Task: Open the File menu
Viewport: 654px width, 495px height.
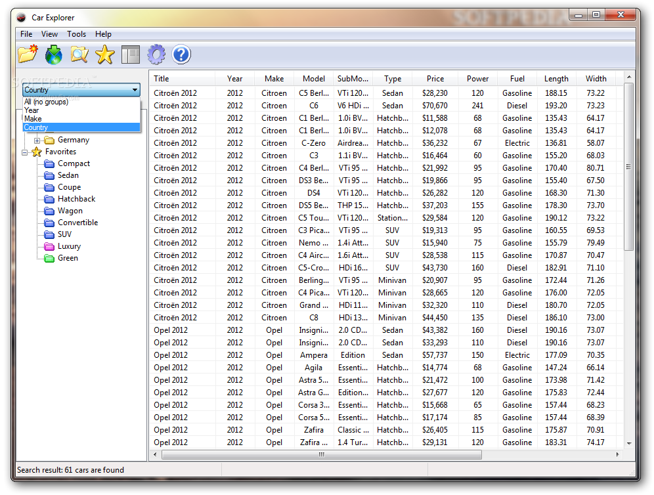Action: tap(26, 34)
